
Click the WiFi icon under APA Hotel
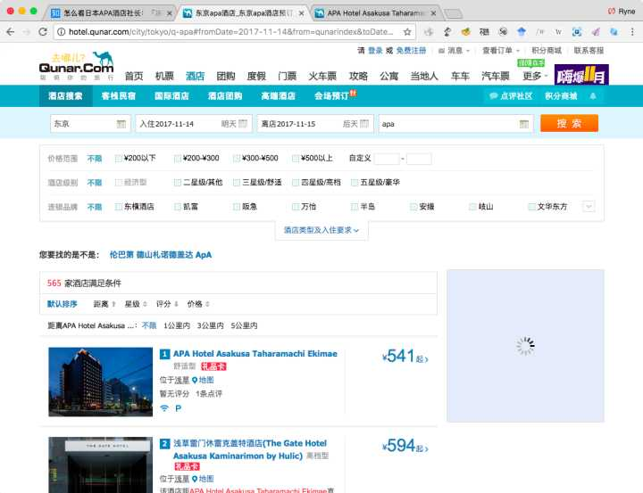pyautogui.click(x=164, y=408)
